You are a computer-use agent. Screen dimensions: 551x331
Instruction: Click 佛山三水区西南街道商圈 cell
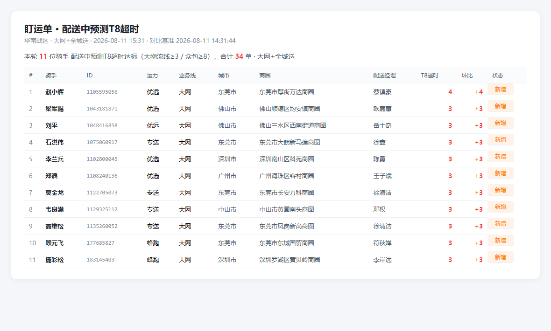(293, 126)
